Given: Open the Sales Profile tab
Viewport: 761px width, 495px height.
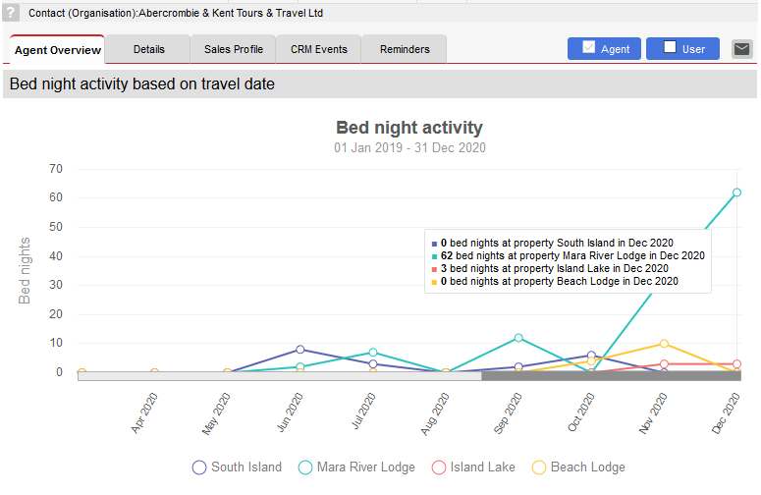Looking at the screenshot, I should [234, 49].
